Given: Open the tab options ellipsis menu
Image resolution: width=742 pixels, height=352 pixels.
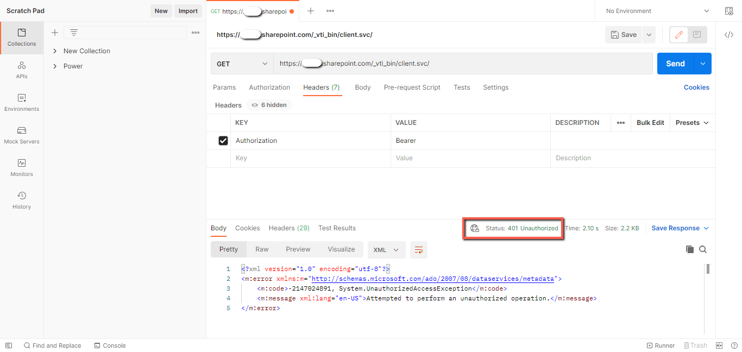Looking at the screenshot, I should pyautogui.click(x=330, y=11).
